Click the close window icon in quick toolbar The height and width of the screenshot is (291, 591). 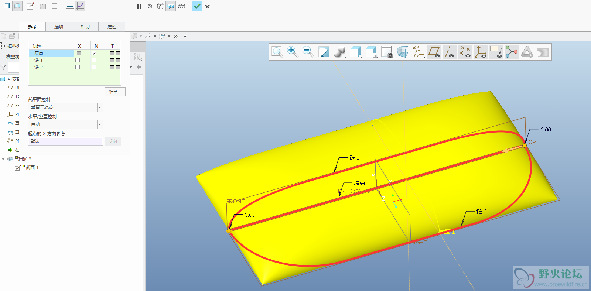tap(176, 36)
